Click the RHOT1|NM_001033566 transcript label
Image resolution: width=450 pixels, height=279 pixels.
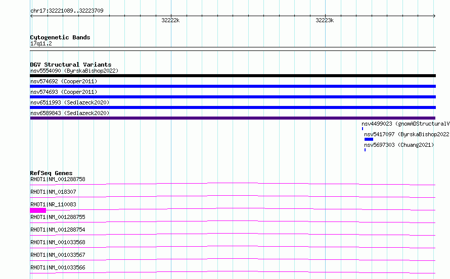(58, 267)
